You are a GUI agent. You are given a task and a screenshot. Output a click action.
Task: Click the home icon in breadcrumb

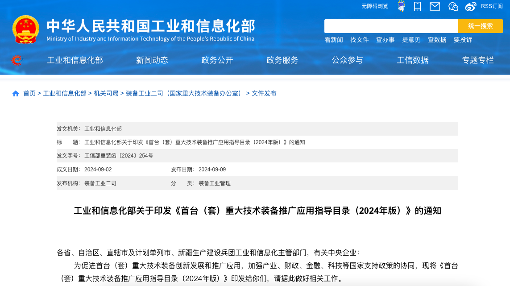[16, 93]
